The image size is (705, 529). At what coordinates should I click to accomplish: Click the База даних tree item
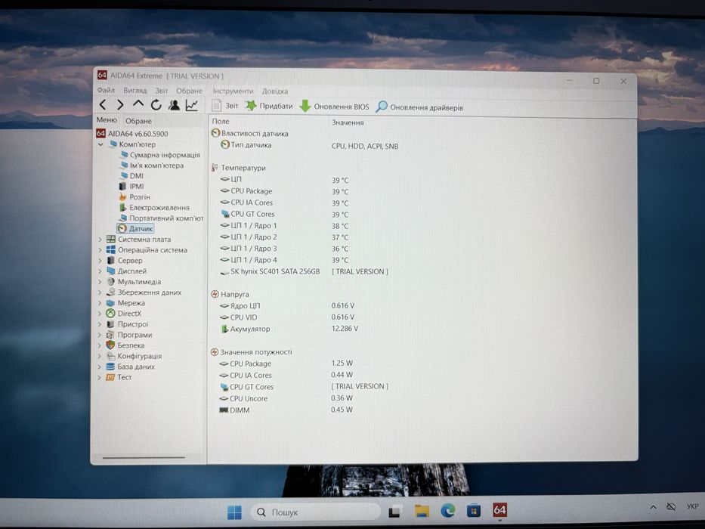tap(131, 367)
